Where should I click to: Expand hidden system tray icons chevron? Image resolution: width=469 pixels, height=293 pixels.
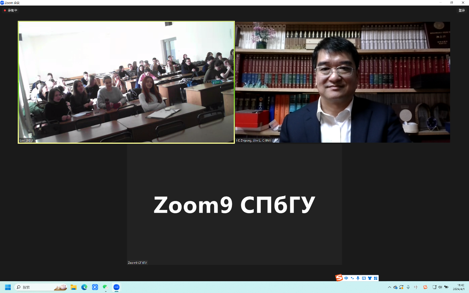(389, 287)
